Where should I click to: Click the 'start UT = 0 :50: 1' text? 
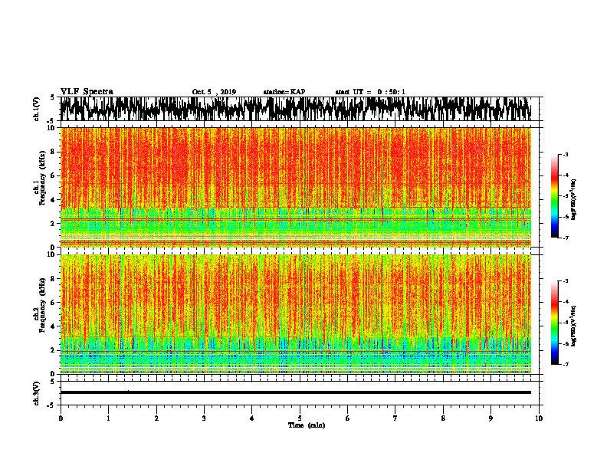click(370, 92)
